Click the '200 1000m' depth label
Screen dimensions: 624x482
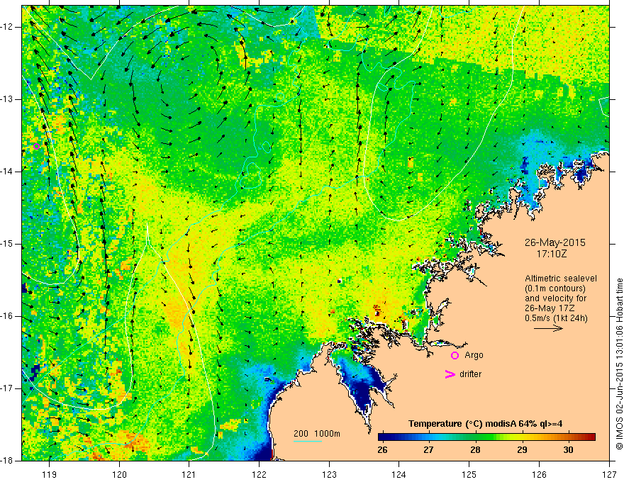coord(317,434)
